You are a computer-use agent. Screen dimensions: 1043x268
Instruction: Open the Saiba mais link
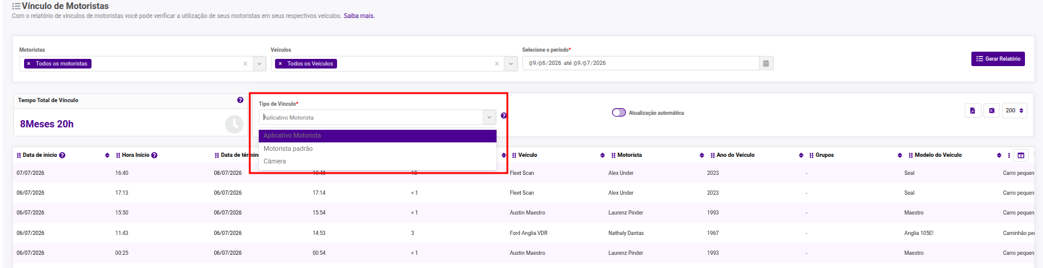pos(359,16)
